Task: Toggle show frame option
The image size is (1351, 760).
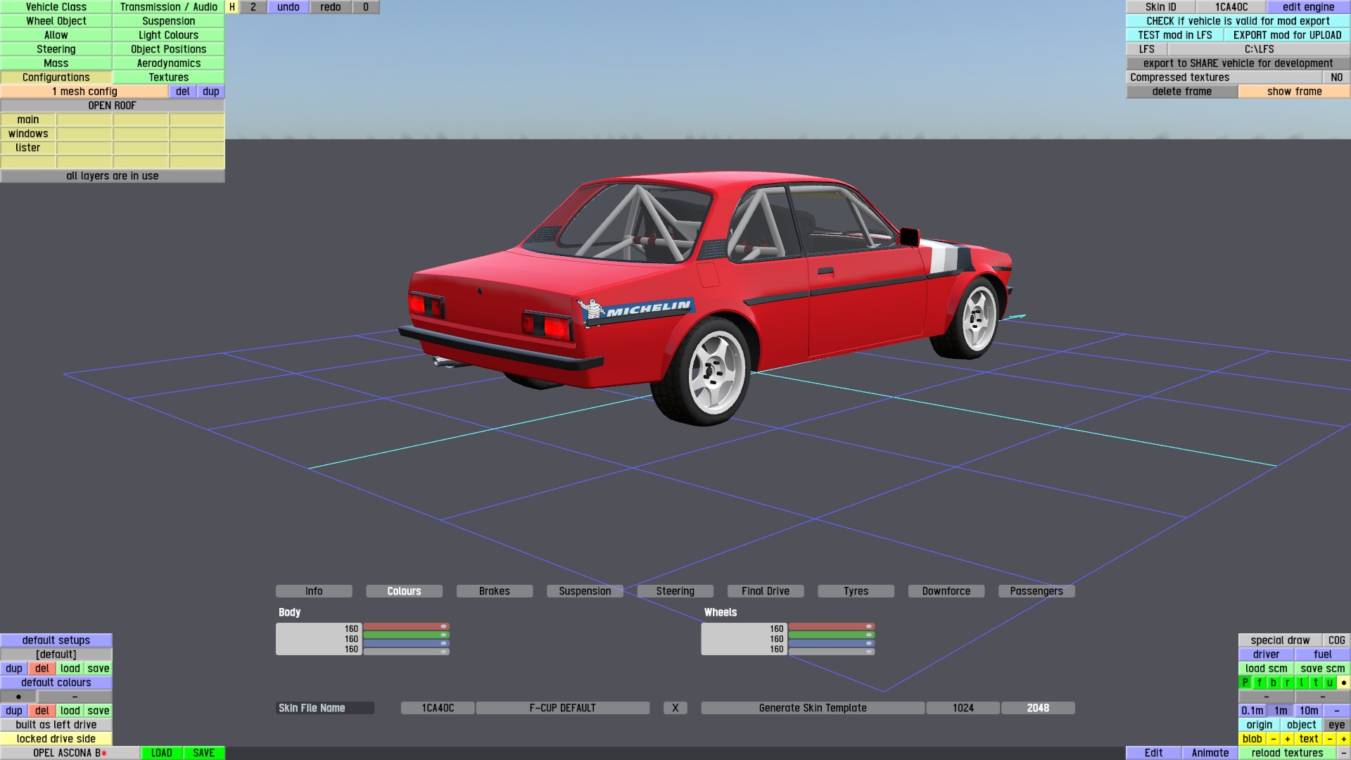Action: [x=1294, y=91]
